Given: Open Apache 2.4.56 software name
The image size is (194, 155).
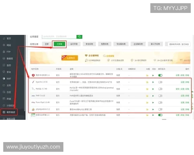Looking at the screenshot, I should point(42,82).
